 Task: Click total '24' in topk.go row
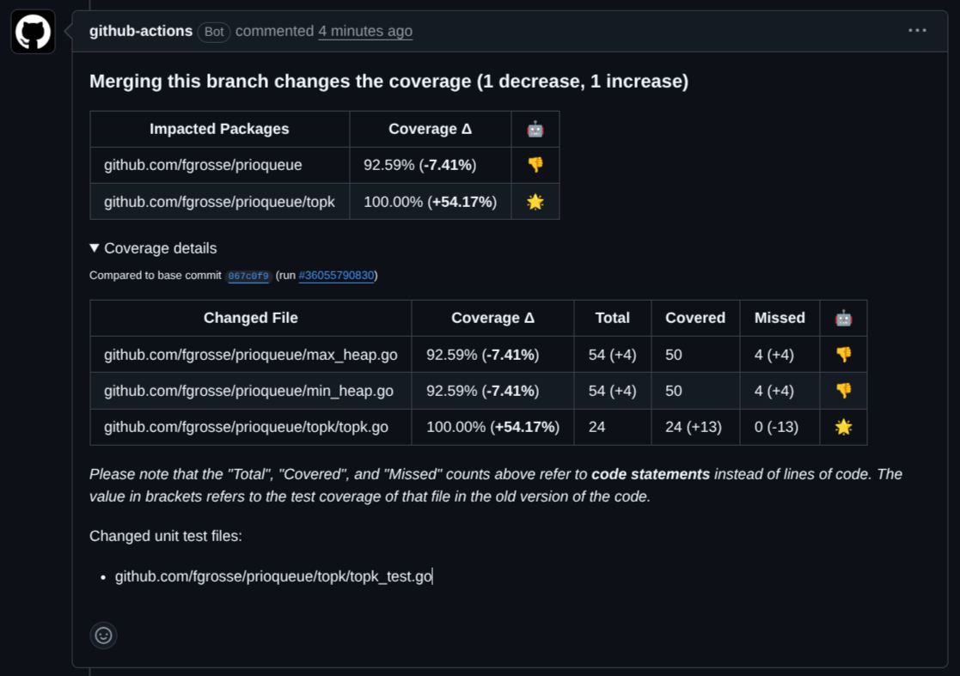597,427
